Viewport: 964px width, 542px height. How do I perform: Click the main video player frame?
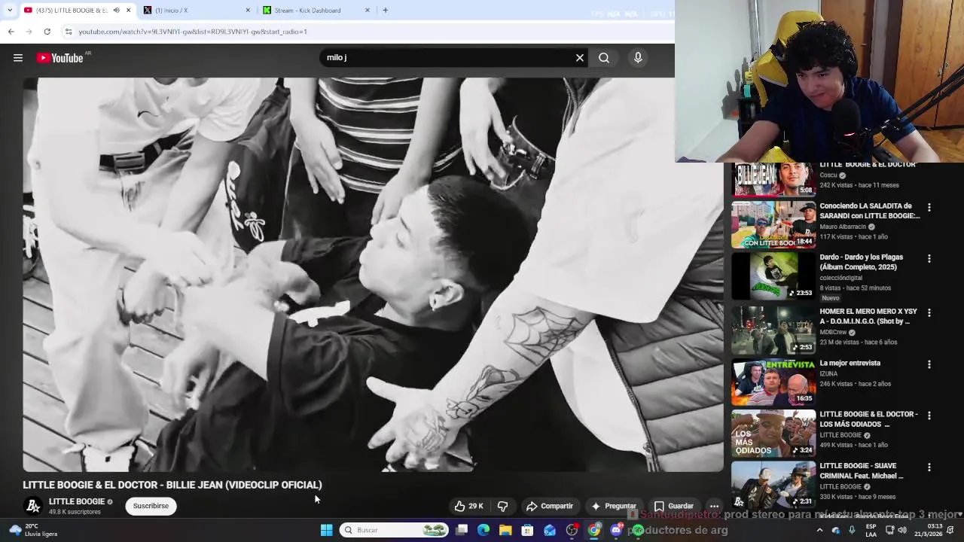click(x=373, y=275)
